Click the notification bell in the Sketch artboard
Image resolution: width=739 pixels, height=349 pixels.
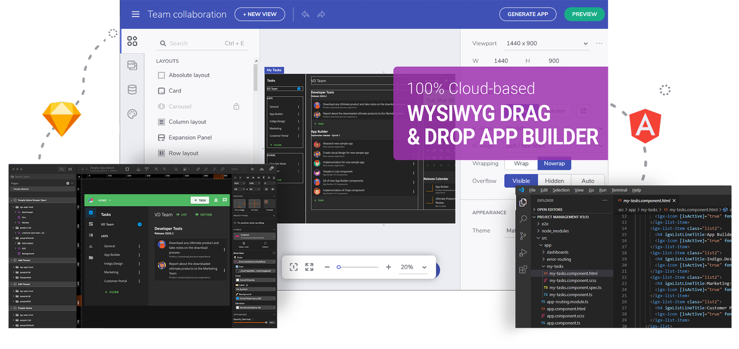(216, 200)
